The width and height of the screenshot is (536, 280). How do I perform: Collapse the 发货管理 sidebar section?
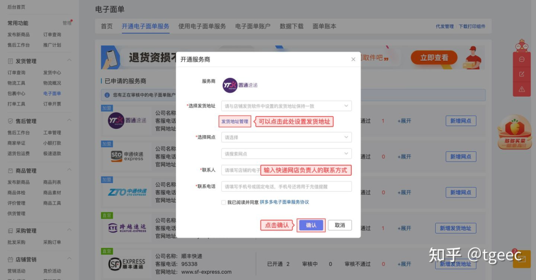point(69,61)
